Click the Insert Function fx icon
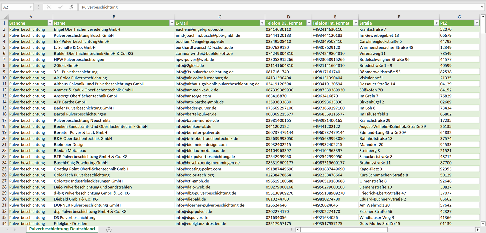Viewport: 486px width, 233px height. [71, 7]
